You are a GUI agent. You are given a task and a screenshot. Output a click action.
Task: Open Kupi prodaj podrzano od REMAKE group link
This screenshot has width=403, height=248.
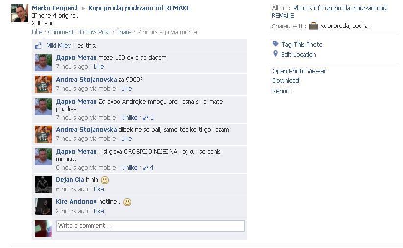[x=139, y=8]
